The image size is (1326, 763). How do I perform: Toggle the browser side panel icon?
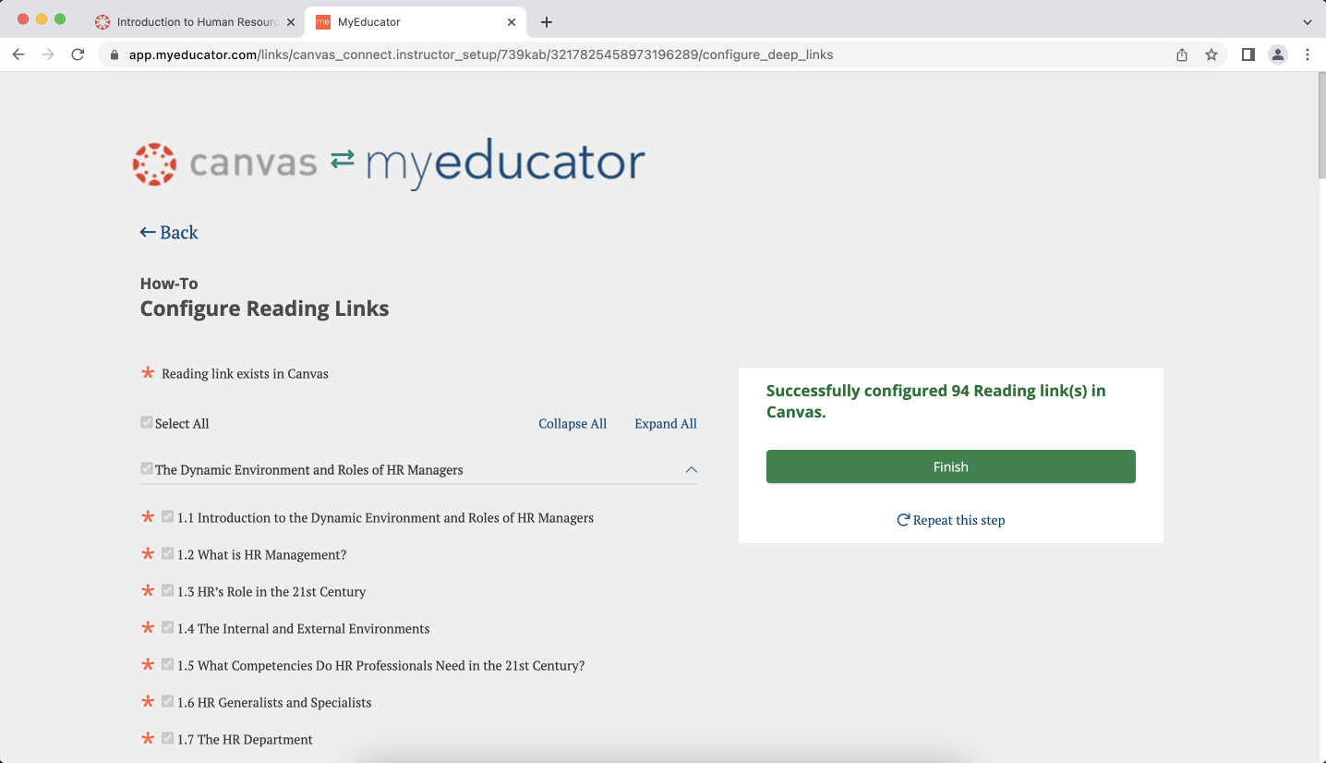[1248, 54]
